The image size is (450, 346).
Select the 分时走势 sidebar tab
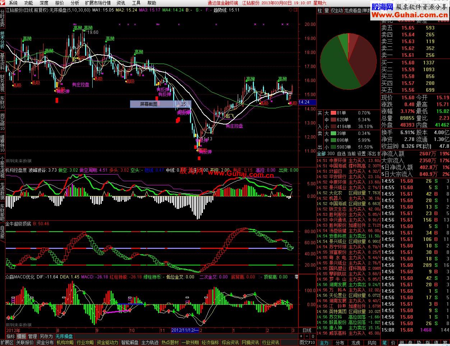pyautogui.click(x=3, y=18)
